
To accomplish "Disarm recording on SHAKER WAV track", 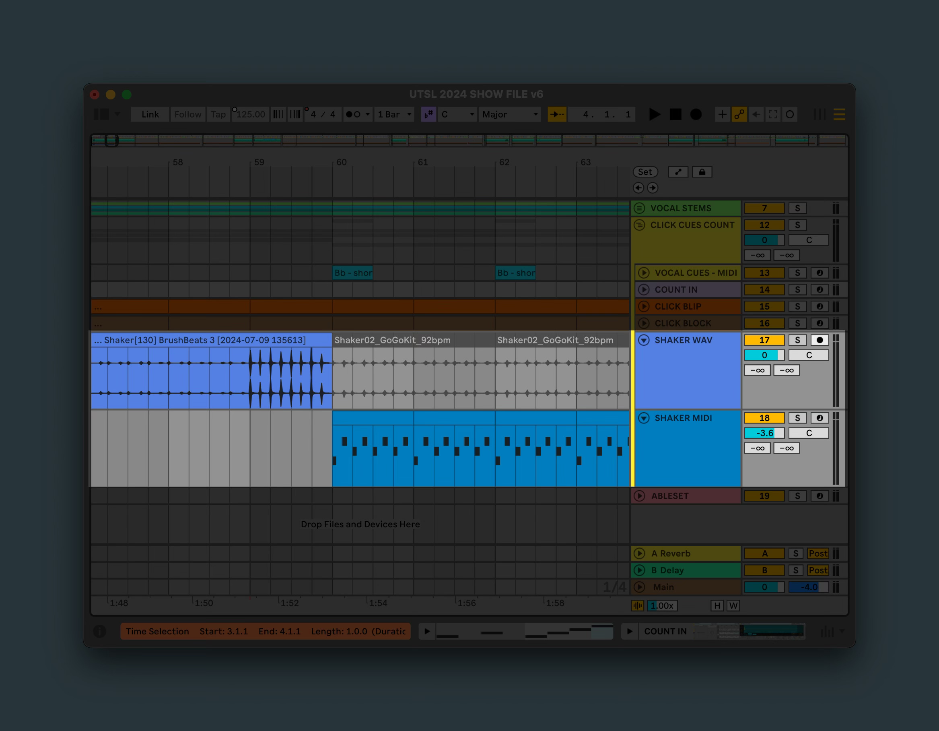I will pos(820,340).
